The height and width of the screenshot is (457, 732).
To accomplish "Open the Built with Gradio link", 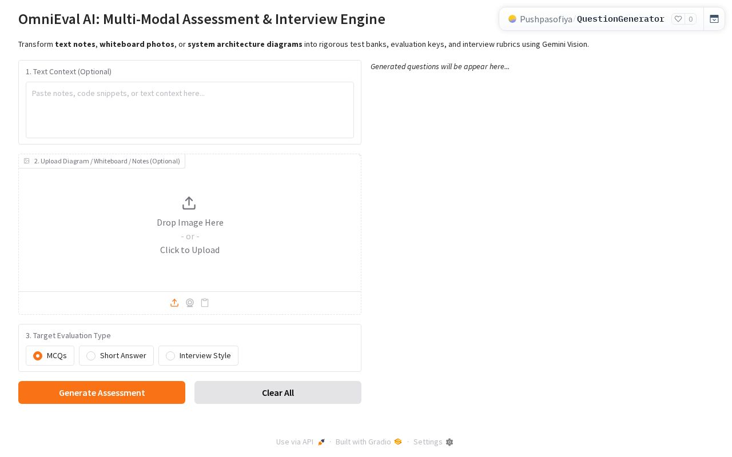I will pos(369,442).
